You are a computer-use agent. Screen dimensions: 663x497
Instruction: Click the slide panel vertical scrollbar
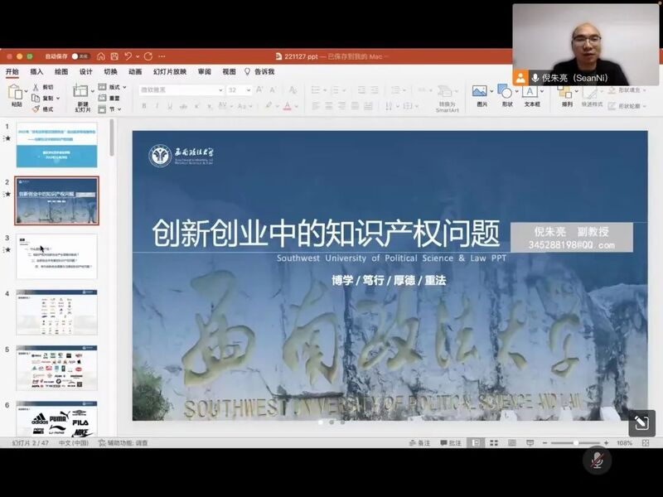(112, 138)
